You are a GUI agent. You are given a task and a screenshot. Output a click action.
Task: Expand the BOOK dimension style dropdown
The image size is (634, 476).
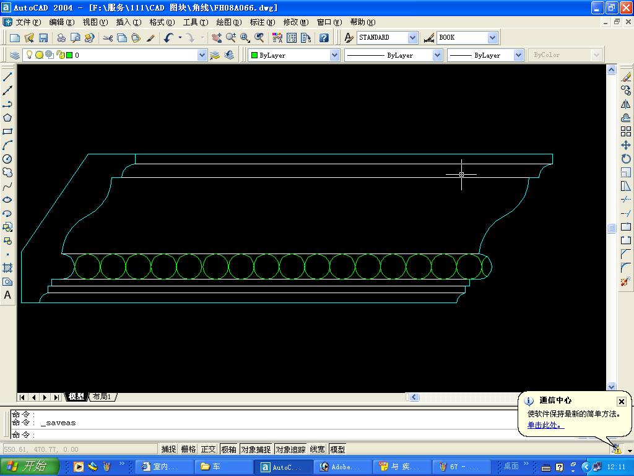coord(492,38)
